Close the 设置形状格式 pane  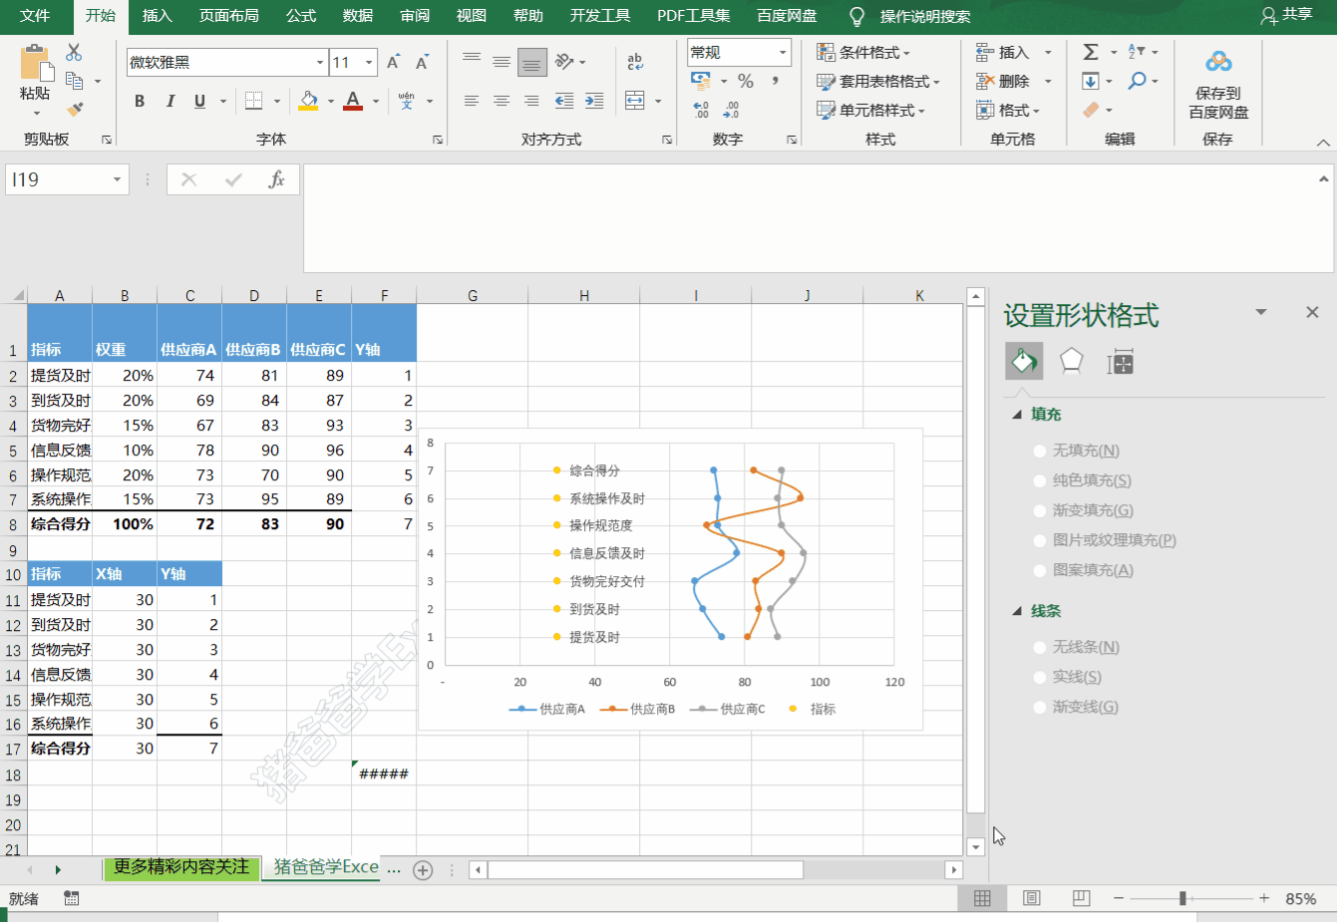tap(1312, 312)
